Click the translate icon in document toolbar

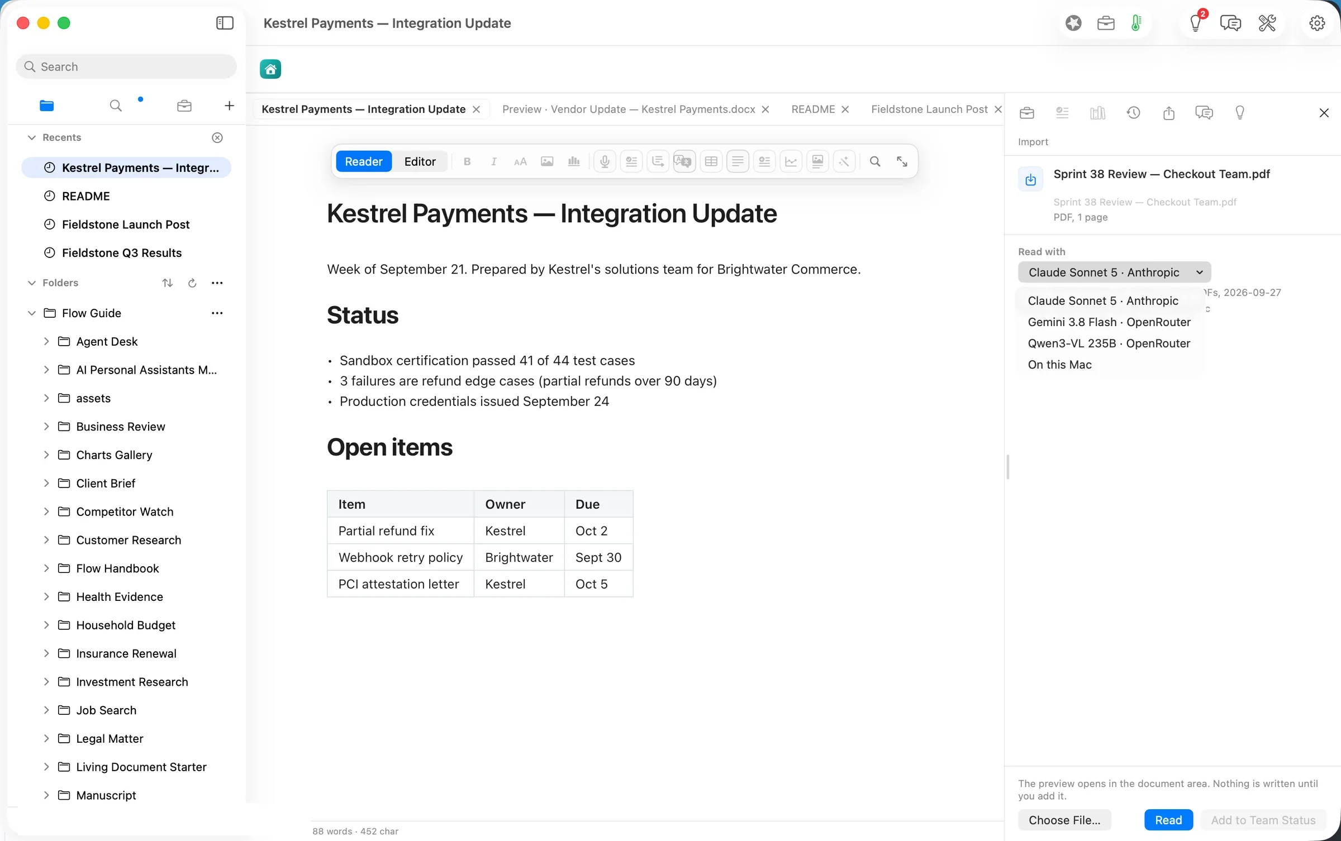[684, 161]
